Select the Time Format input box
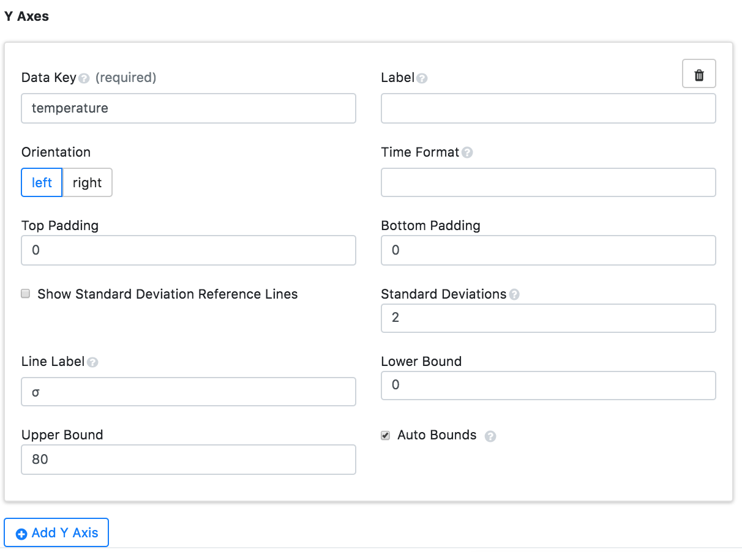Screen dimensions: 742x552 (548, 182)
